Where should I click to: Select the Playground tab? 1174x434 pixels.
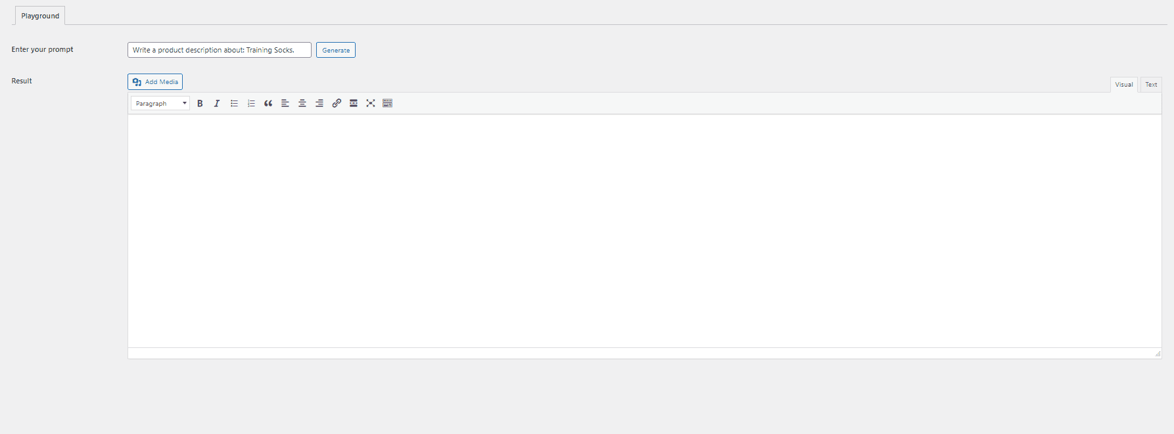[40, 16]
